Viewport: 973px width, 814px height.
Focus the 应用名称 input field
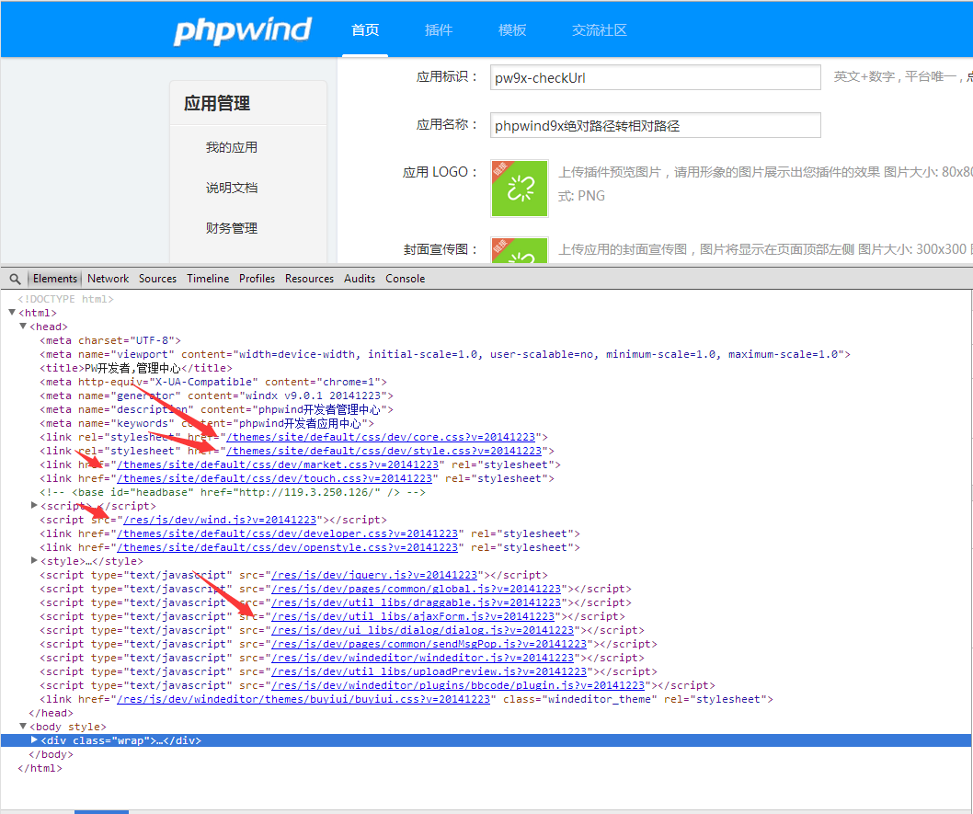click(656, 125)
